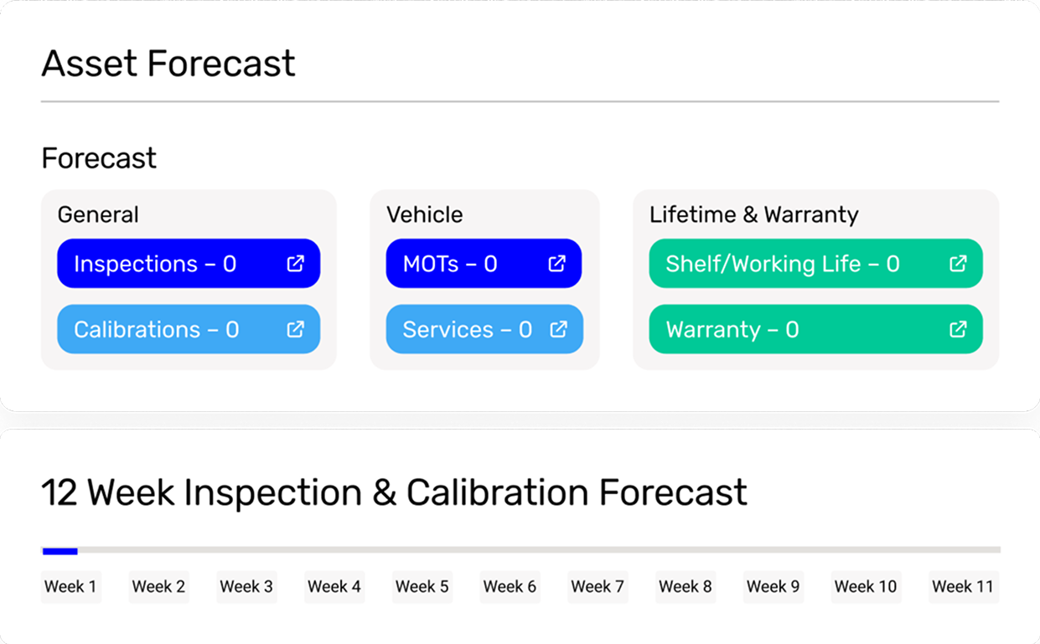The width and height of the screenshot is (1040, 644).
Task: Click the Shelf/Working Life external link icon
Action: point(958,263)
